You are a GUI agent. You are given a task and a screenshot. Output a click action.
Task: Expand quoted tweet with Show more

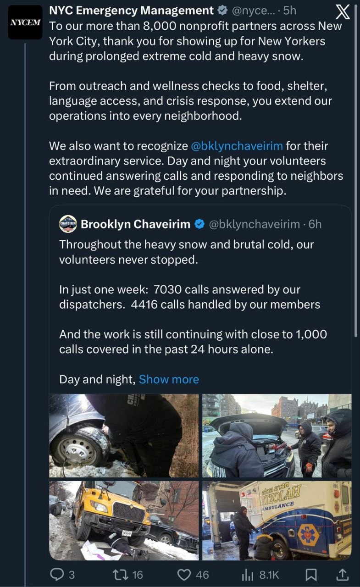tap(169, 379)
